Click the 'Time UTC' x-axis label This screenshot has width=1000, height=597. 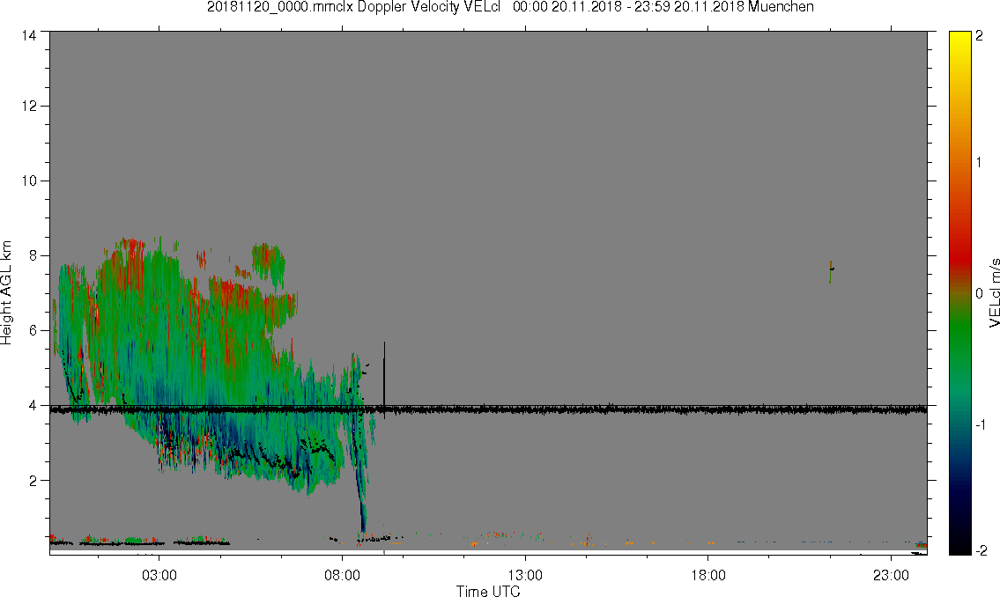[x=488, y=591]
